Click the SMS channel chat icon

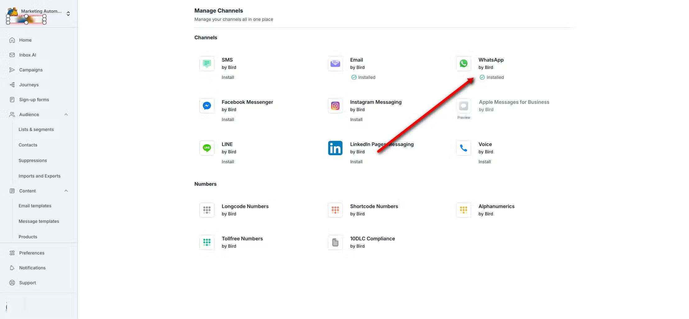tap(207, 64)
